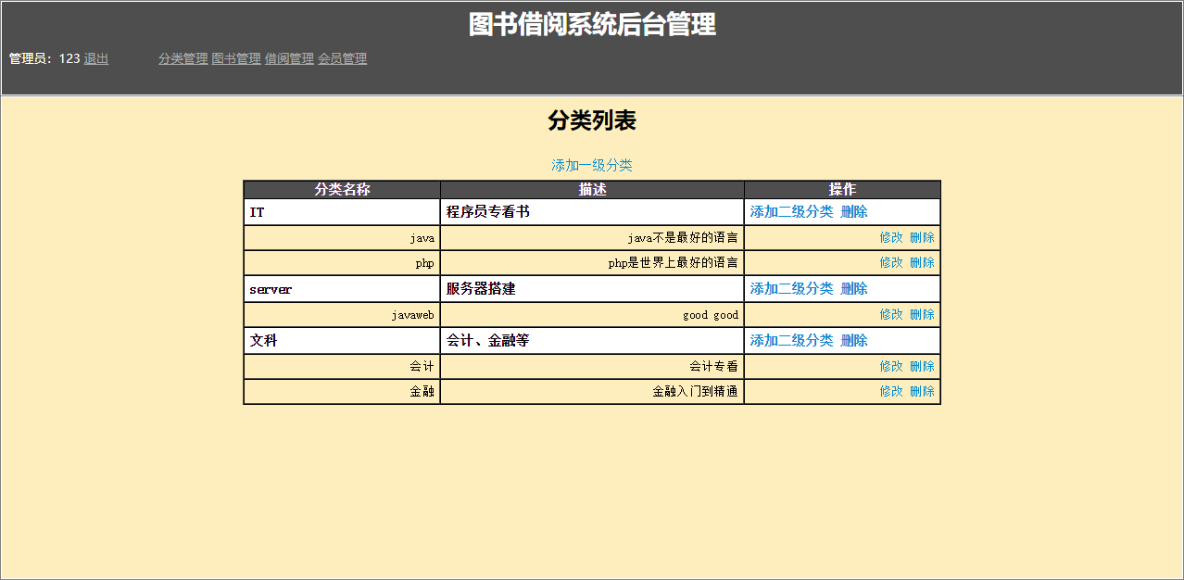Go to 借阅管理 section
This screenshot has height=580, width=1184.
(x=289, y=58)
